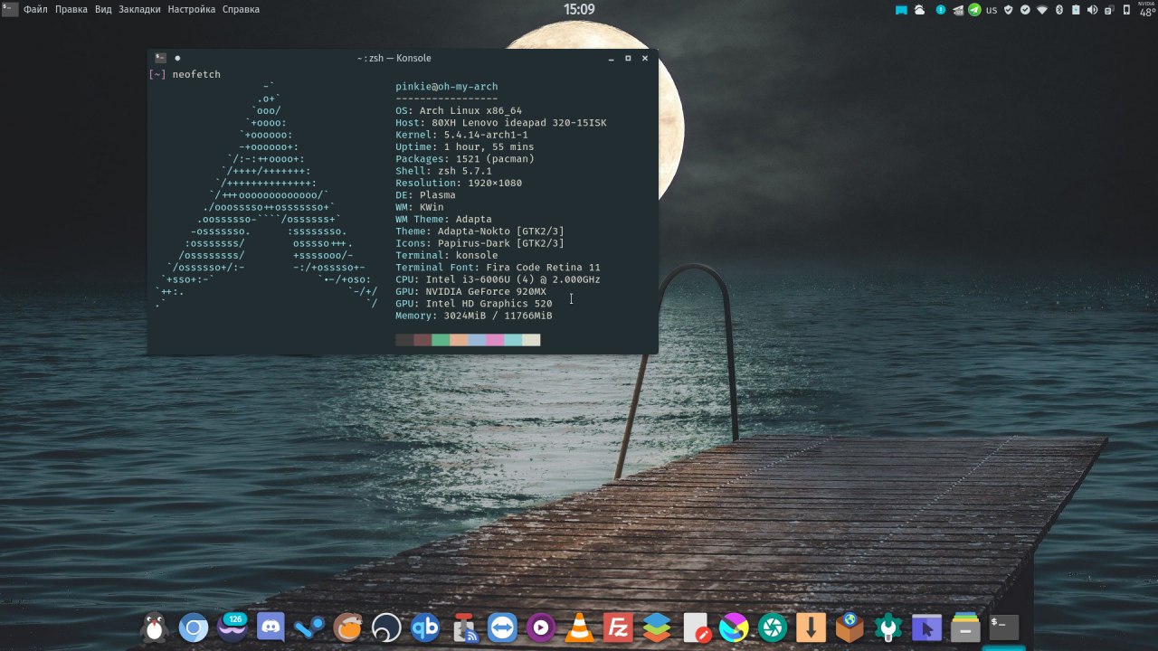Open the shield security tray icon
Screen dimensions: 1158x651
point(1009,10)
